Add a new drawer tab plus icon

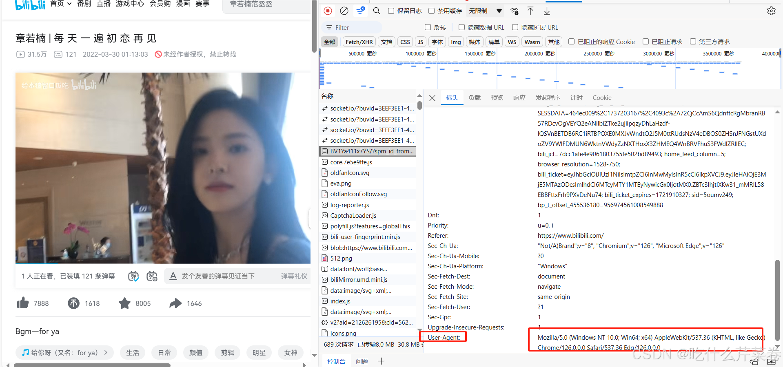point(381,361)
